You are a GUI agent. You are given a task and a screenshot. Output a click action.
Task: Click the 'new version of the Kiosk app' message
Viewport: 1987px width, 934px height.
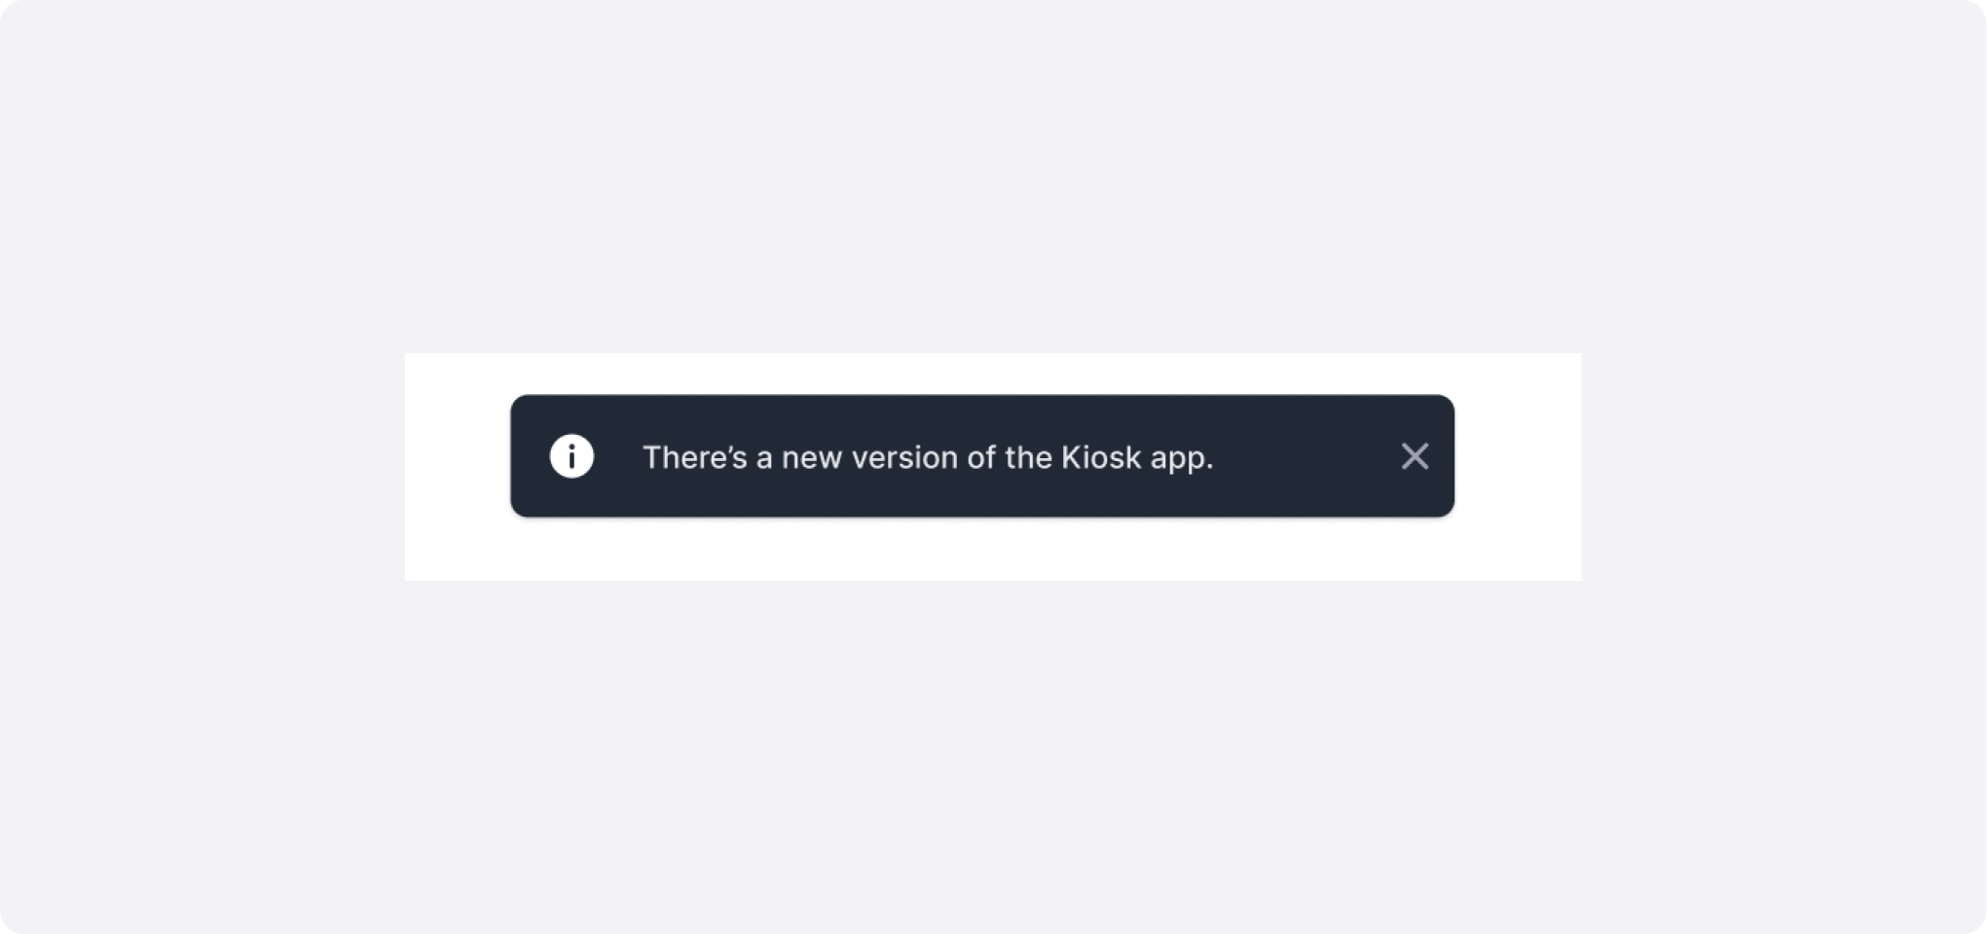pos(928,457)
